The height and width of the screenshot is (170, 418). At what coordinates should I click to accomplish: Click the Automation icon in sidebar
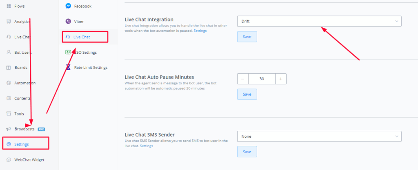pos(9,83)
